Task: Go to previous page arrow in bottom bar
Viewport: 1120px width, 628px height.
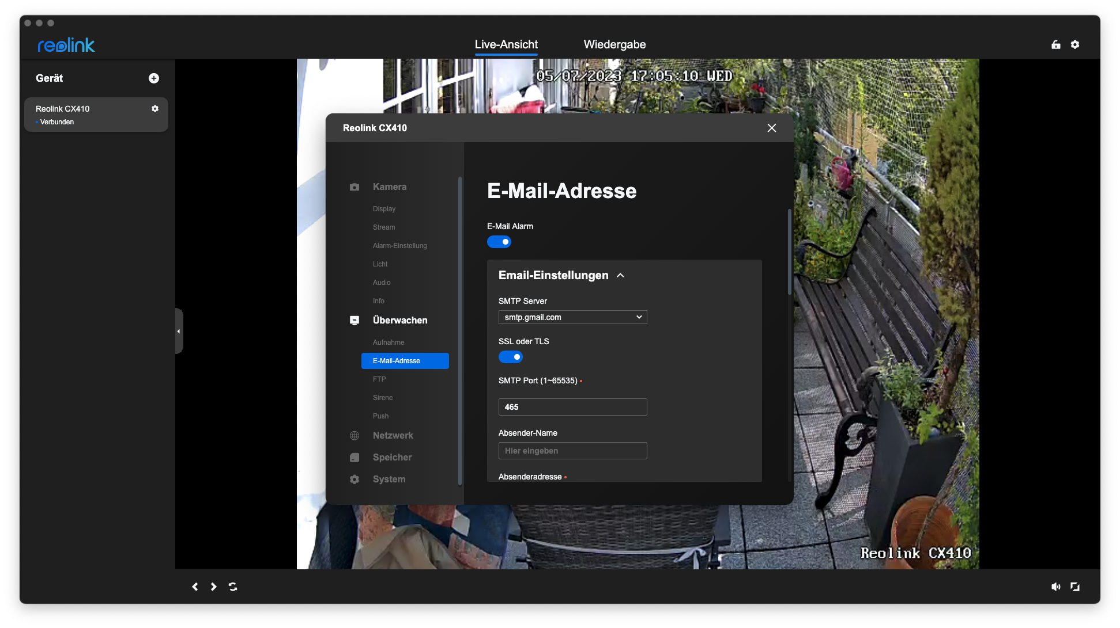Action: click(x=195, y=587)
